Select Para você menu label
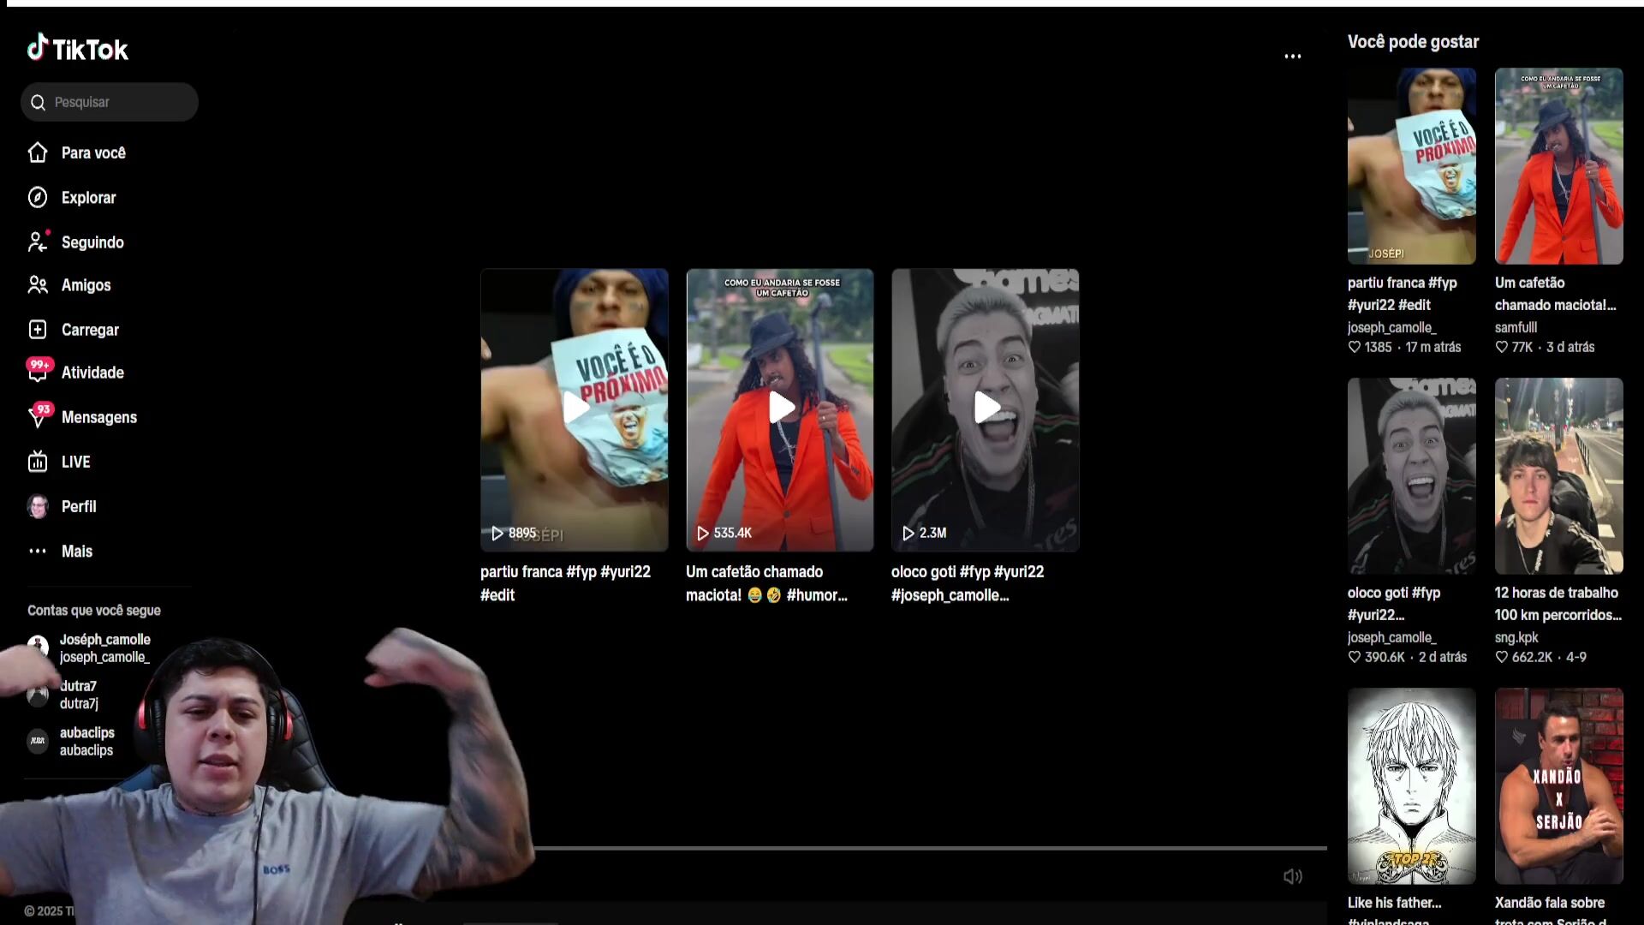Image resolution: width=1644 pixels, height=925 pixels. click(x=93, y=152)
